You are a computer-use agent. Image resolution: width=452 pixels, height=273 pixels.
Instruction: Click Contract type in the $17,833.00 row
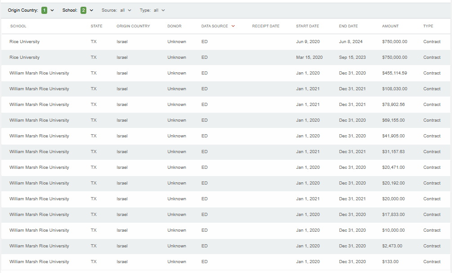click(432, 215)
